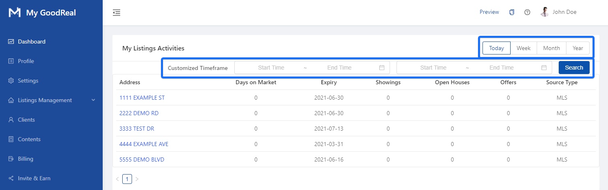
Task: Select the Today timeframe option
Action: [496, 48]
